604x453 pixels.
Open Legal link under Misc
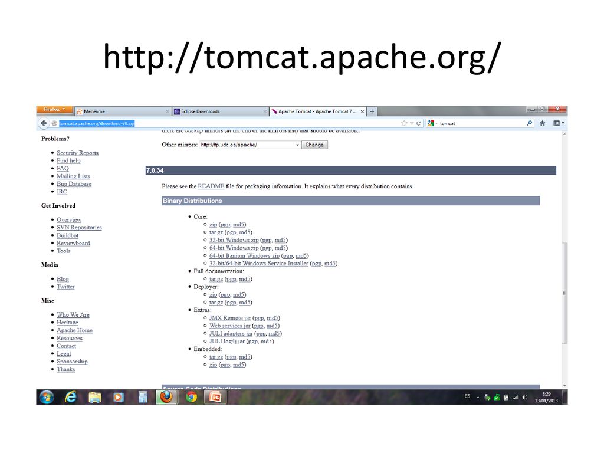[64, 354]
